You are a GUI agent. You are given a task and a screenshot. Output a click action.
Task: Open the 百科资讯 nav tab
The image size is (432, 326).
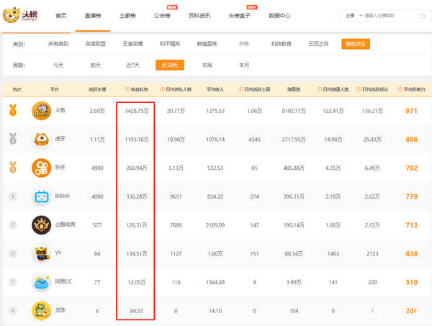(x=199, y=15)
